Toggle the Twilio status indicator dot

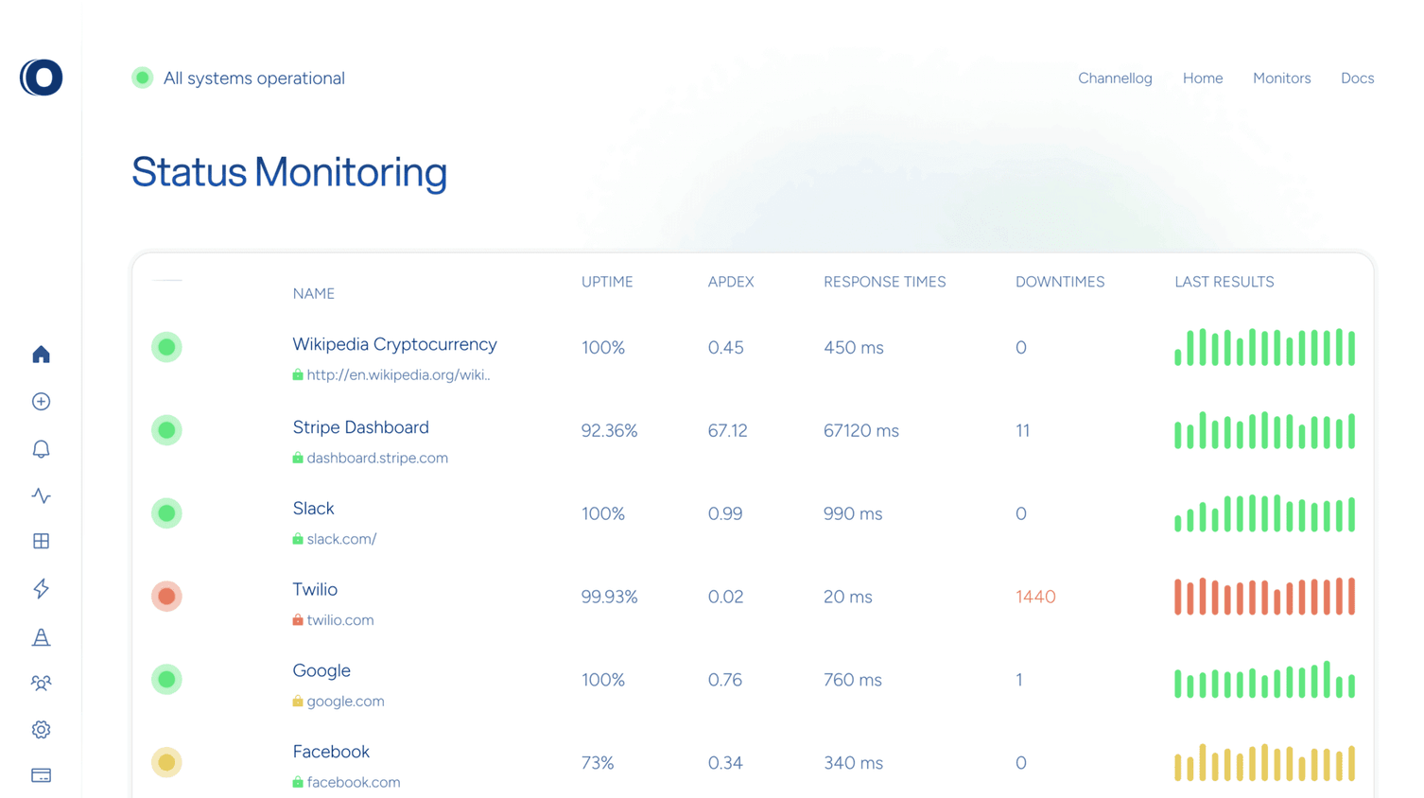point(166,597)
